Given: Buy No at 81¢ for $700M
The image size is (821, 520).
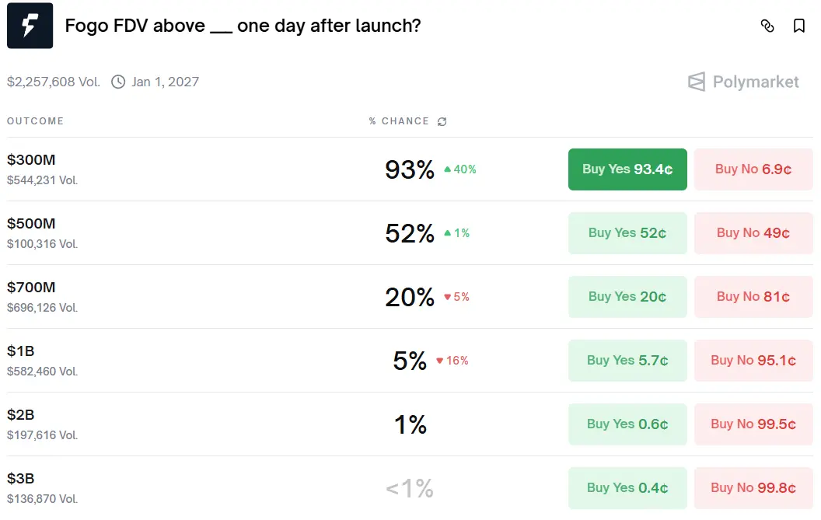Looking at the screenshot, I should 753,297.
